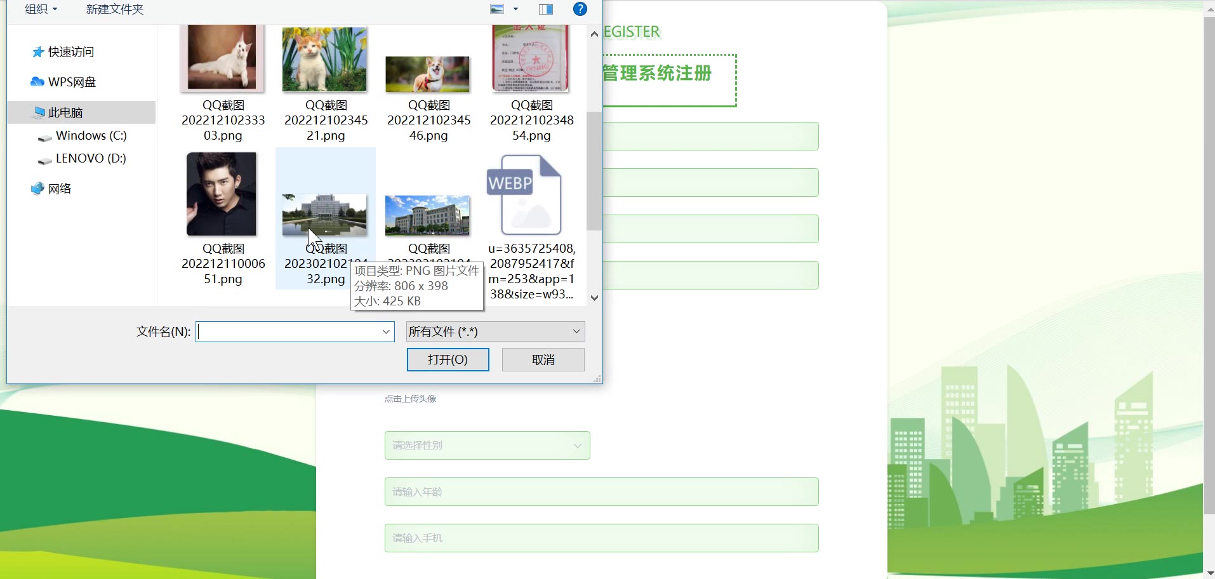The height and width of the screenshot is (579, 1215).
Task: Open the 组织 menu
Action: coord(41,9)
